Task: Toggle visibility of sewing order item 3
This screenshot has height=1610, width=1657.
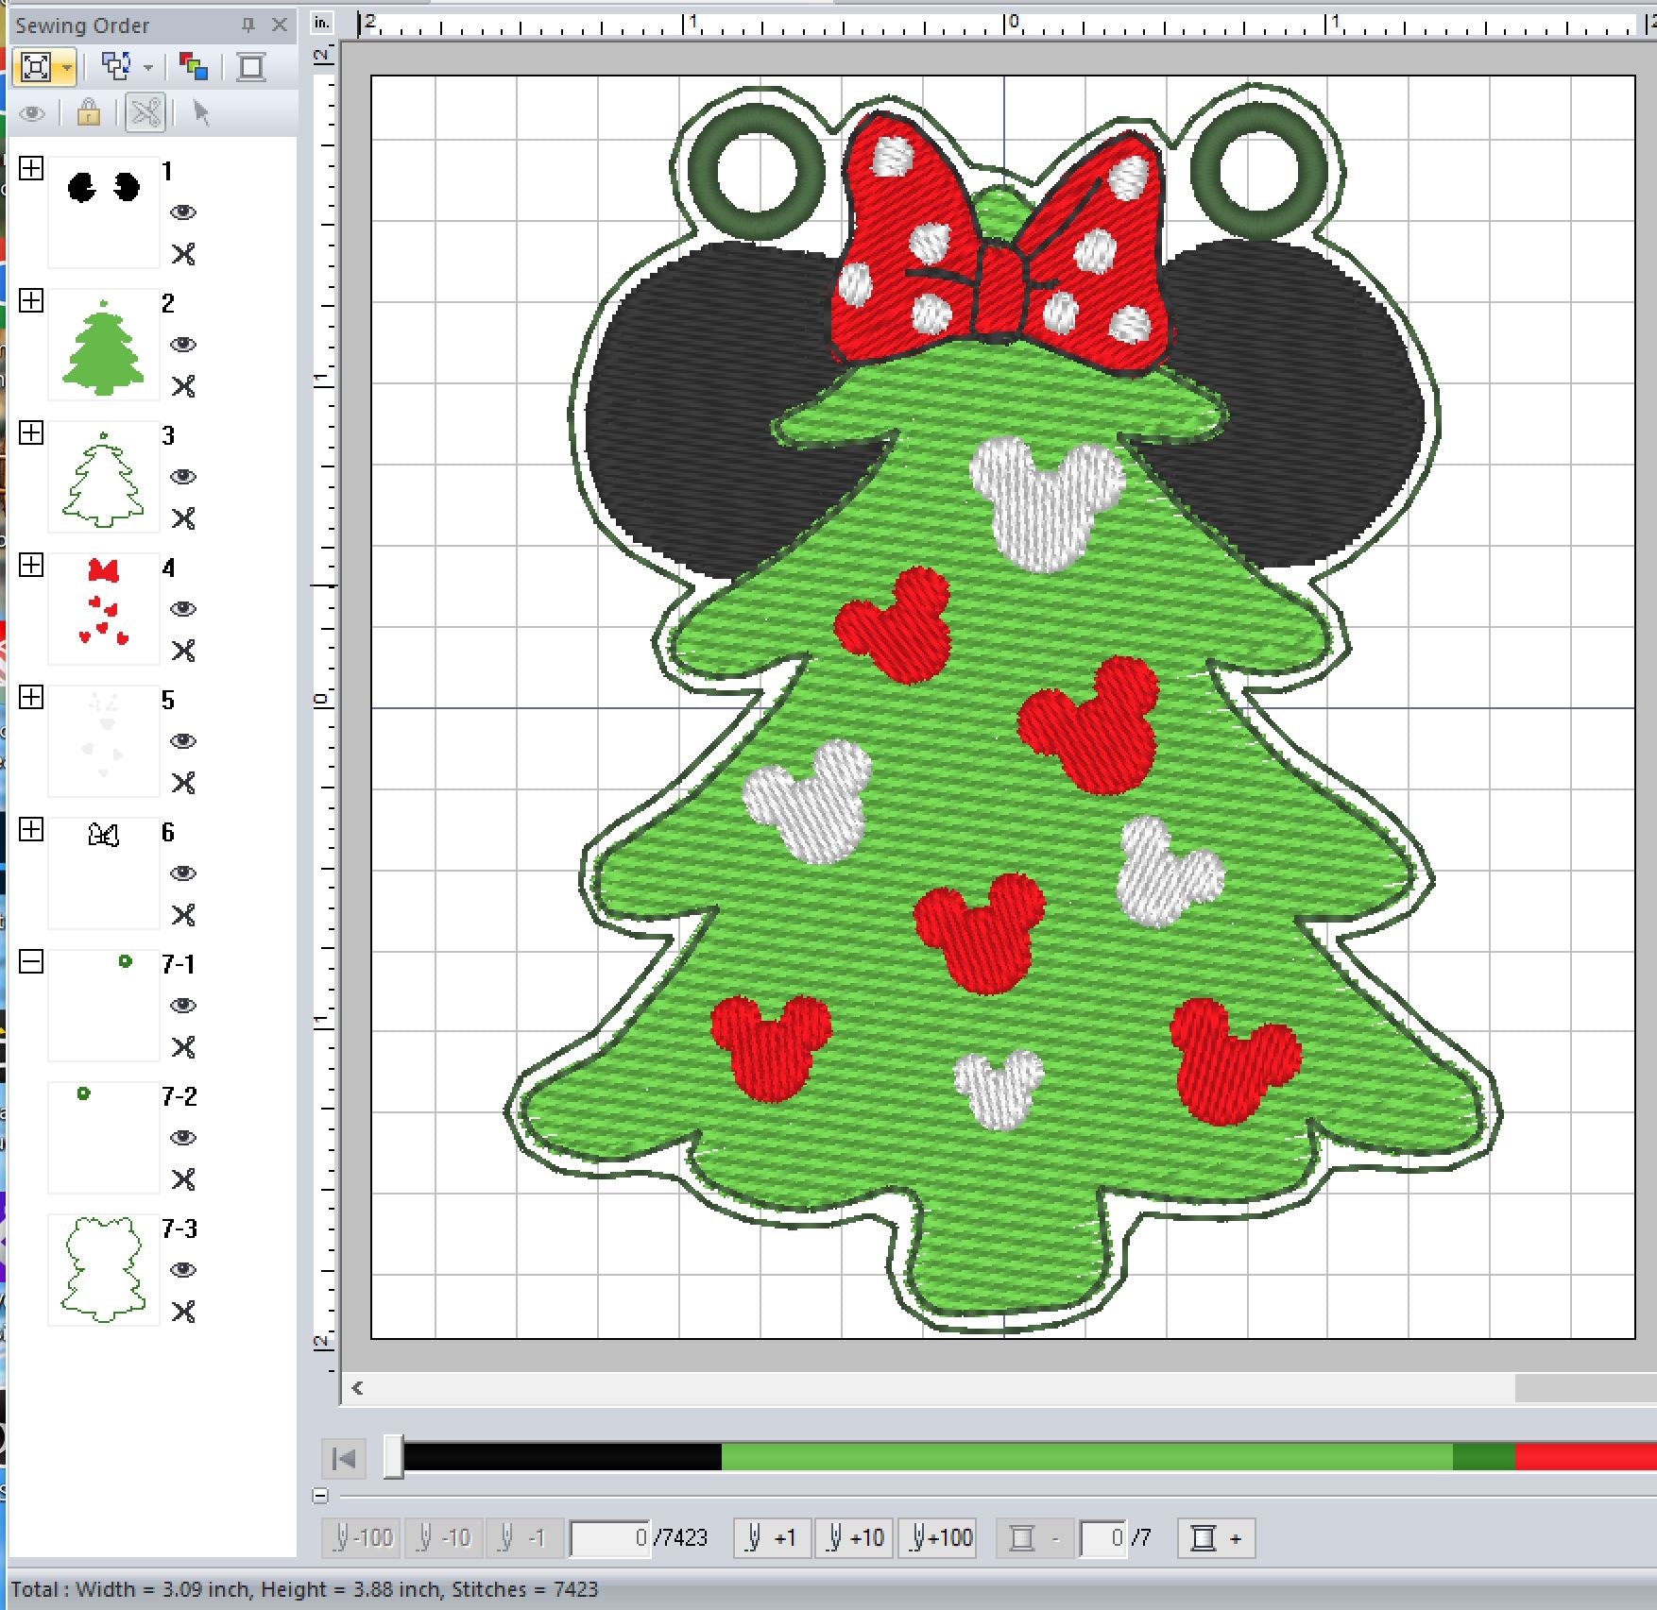Action: (183, 477)
